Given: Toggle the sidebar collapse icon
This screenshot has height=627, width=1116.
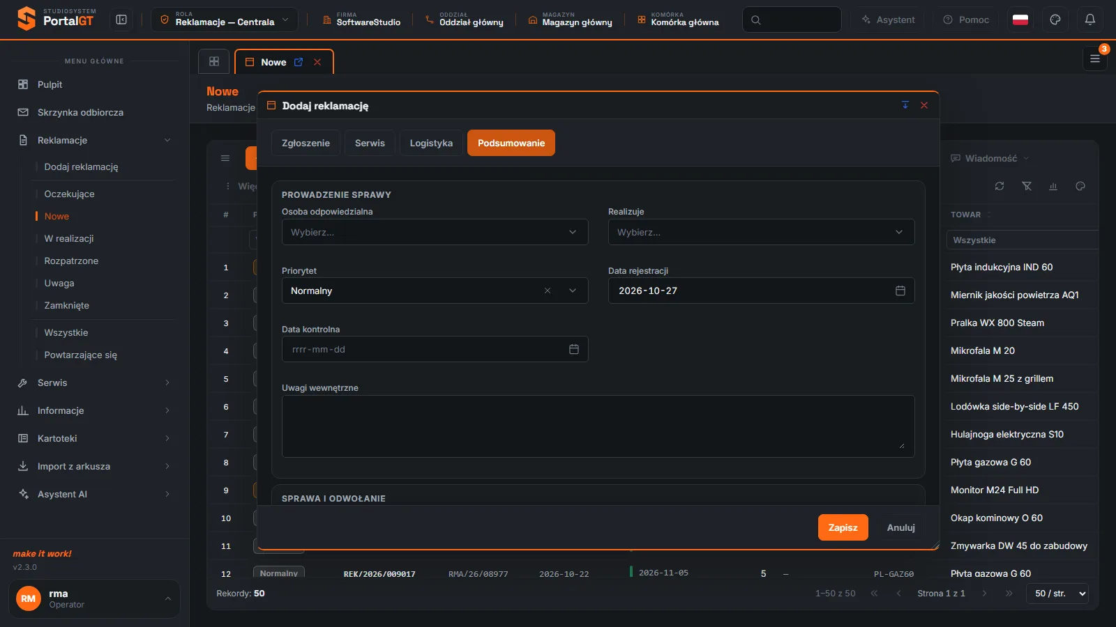Looking at the screenshot, I should (121, 20).
